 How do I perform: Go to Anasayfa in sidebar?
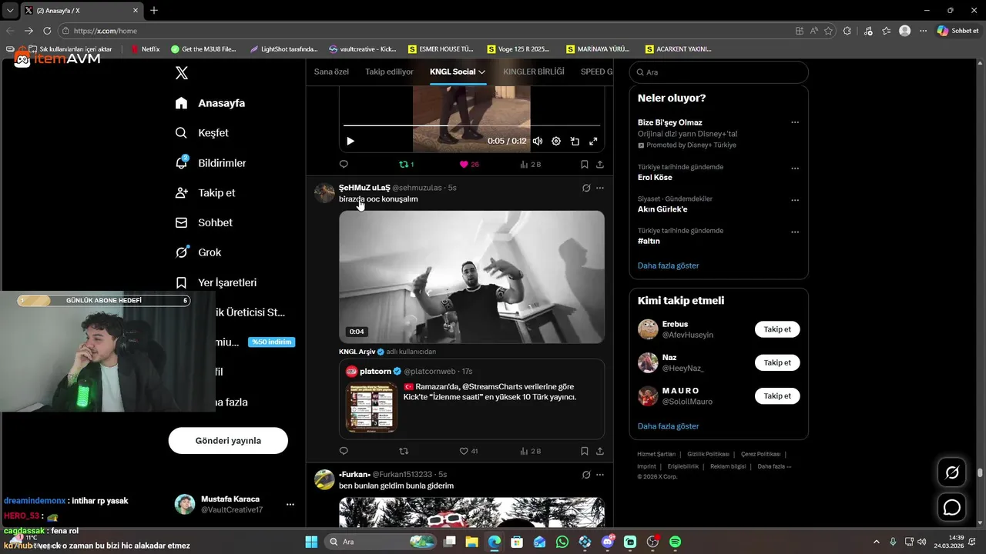pos(210,103)
